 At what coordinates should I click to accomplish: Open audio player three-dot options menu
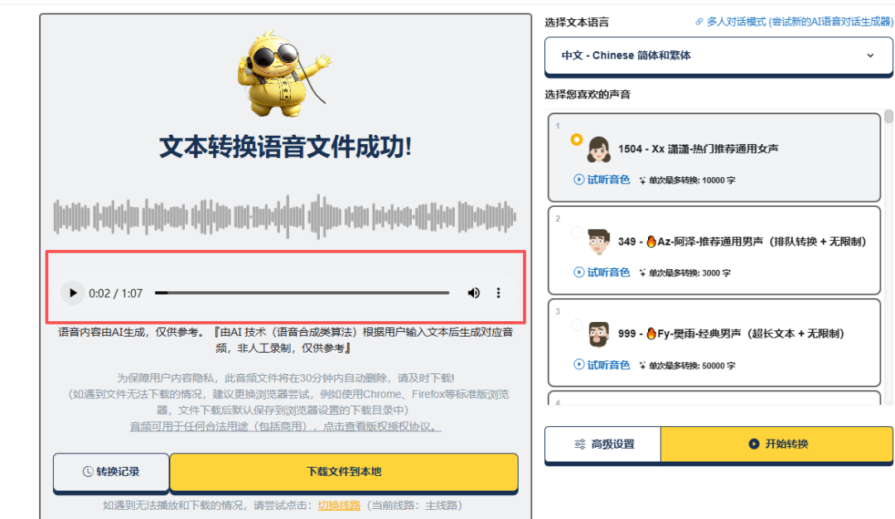point(498,293)
